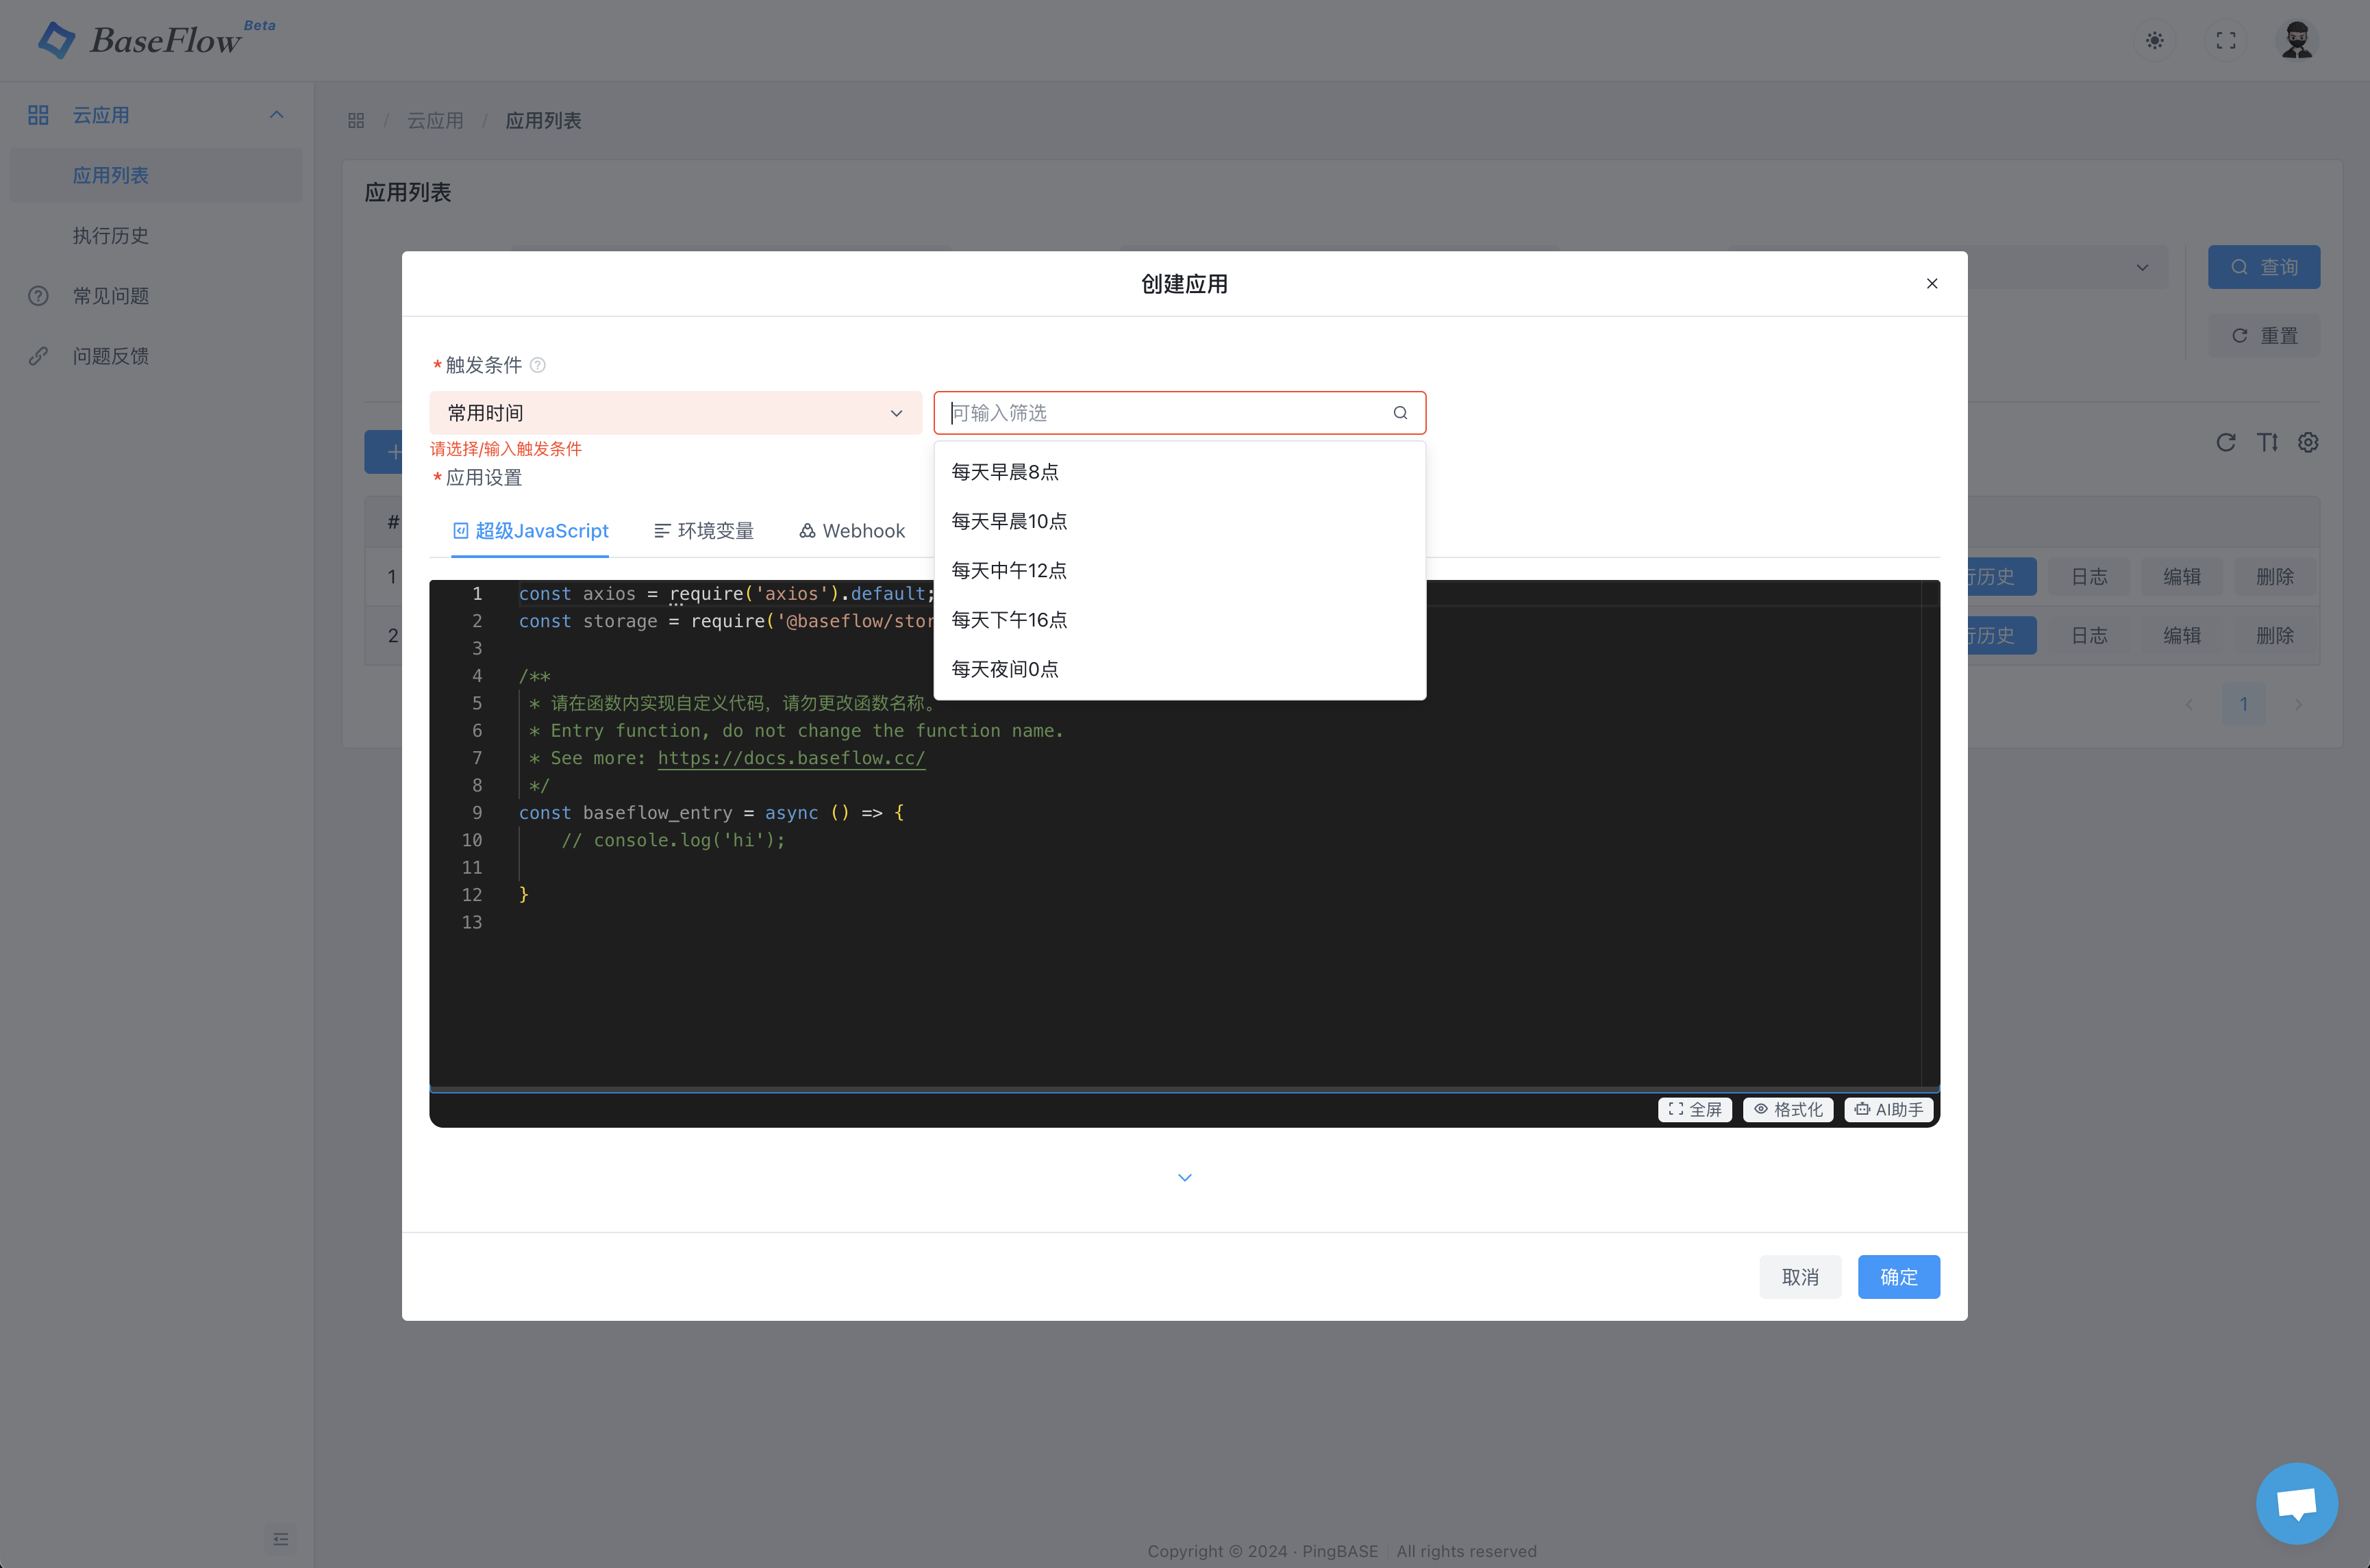This screenshot has width=2370, height=1568.
Task: Click the 常见问题 question-mark icon
Action: pos(38,296)
